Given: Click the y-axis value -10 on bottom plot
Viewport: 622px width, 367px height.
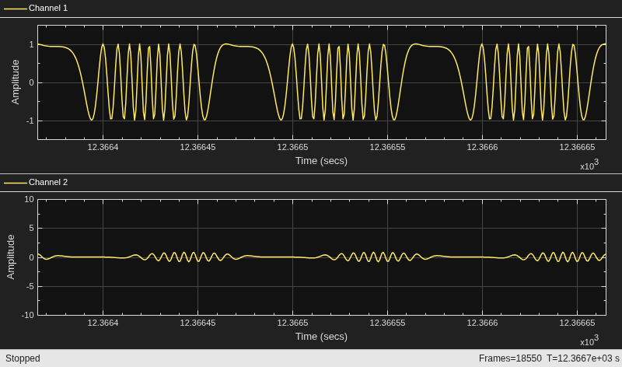Looking at the screenshot, I should coord(27,315).
